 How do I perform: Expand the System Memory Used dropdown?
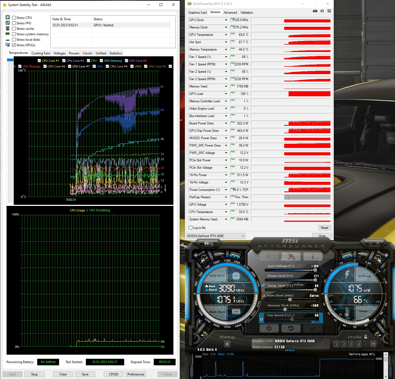(226, 219)
